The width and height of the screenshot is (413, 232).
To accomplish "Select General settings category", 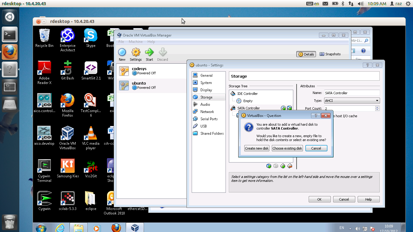I will click(209, 76).
